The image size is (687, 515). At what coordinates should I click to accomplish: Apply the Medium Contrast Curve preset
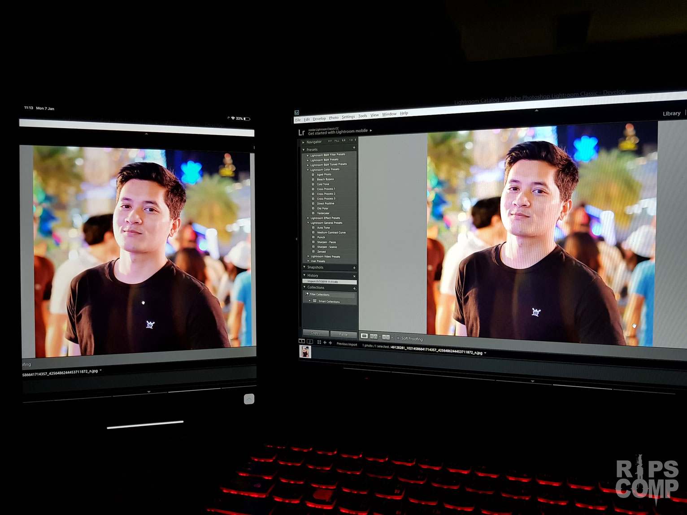coord(331,233)
